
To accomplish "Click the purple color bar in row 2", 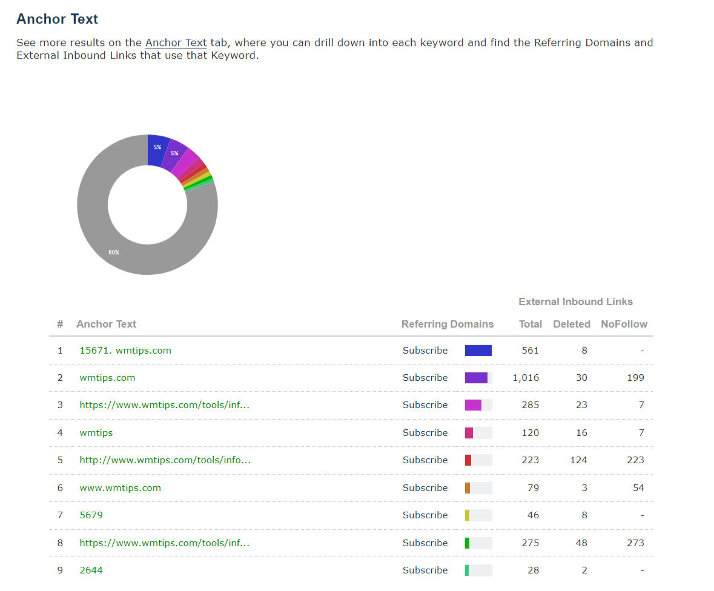I will coord(475,377).
